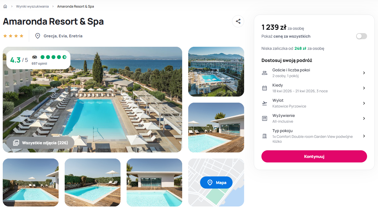
Task: Click the home icon in breadcrumb
Action: (5, 6)
